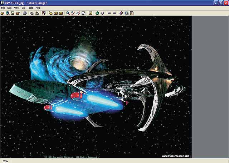Click the yellow note icon
Screen dimensions: 229x163
click(x=91, y=13)
